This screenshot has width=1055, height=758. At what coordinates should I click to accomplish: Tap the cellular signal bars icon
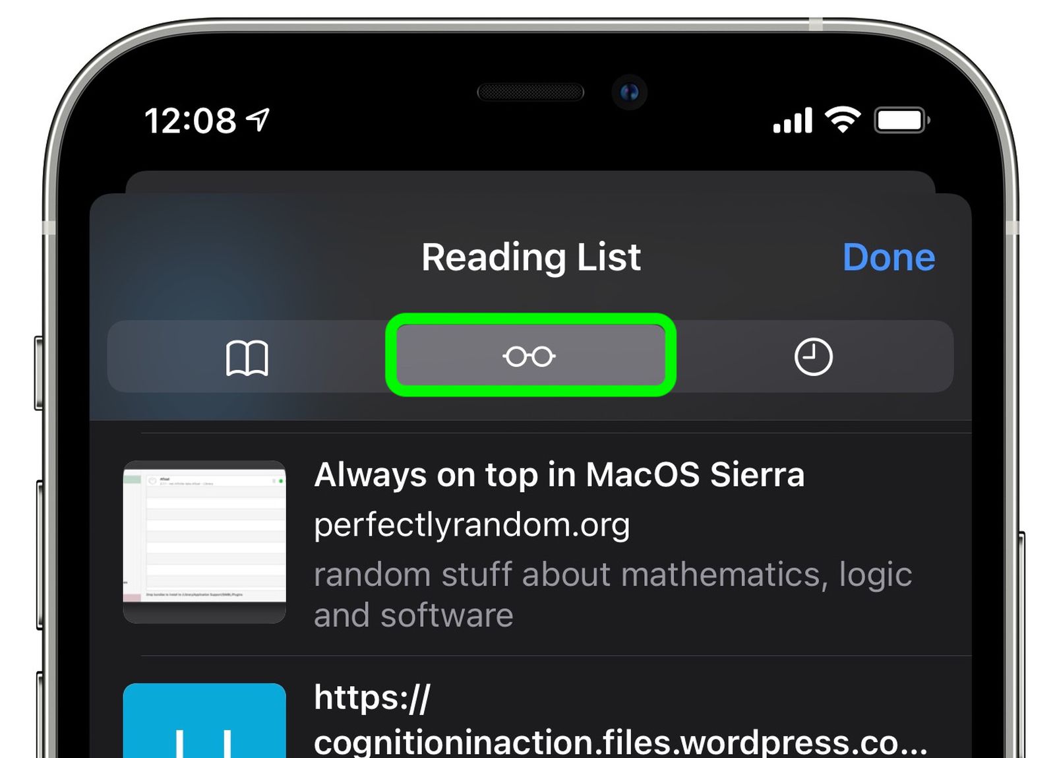coord(793,121)
